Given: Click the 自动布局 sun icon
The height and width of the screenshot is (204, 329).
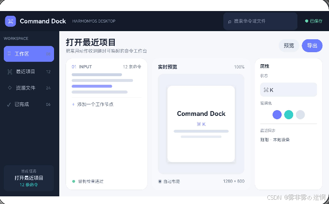Looking at the screenshot, I should click(160, 181).
